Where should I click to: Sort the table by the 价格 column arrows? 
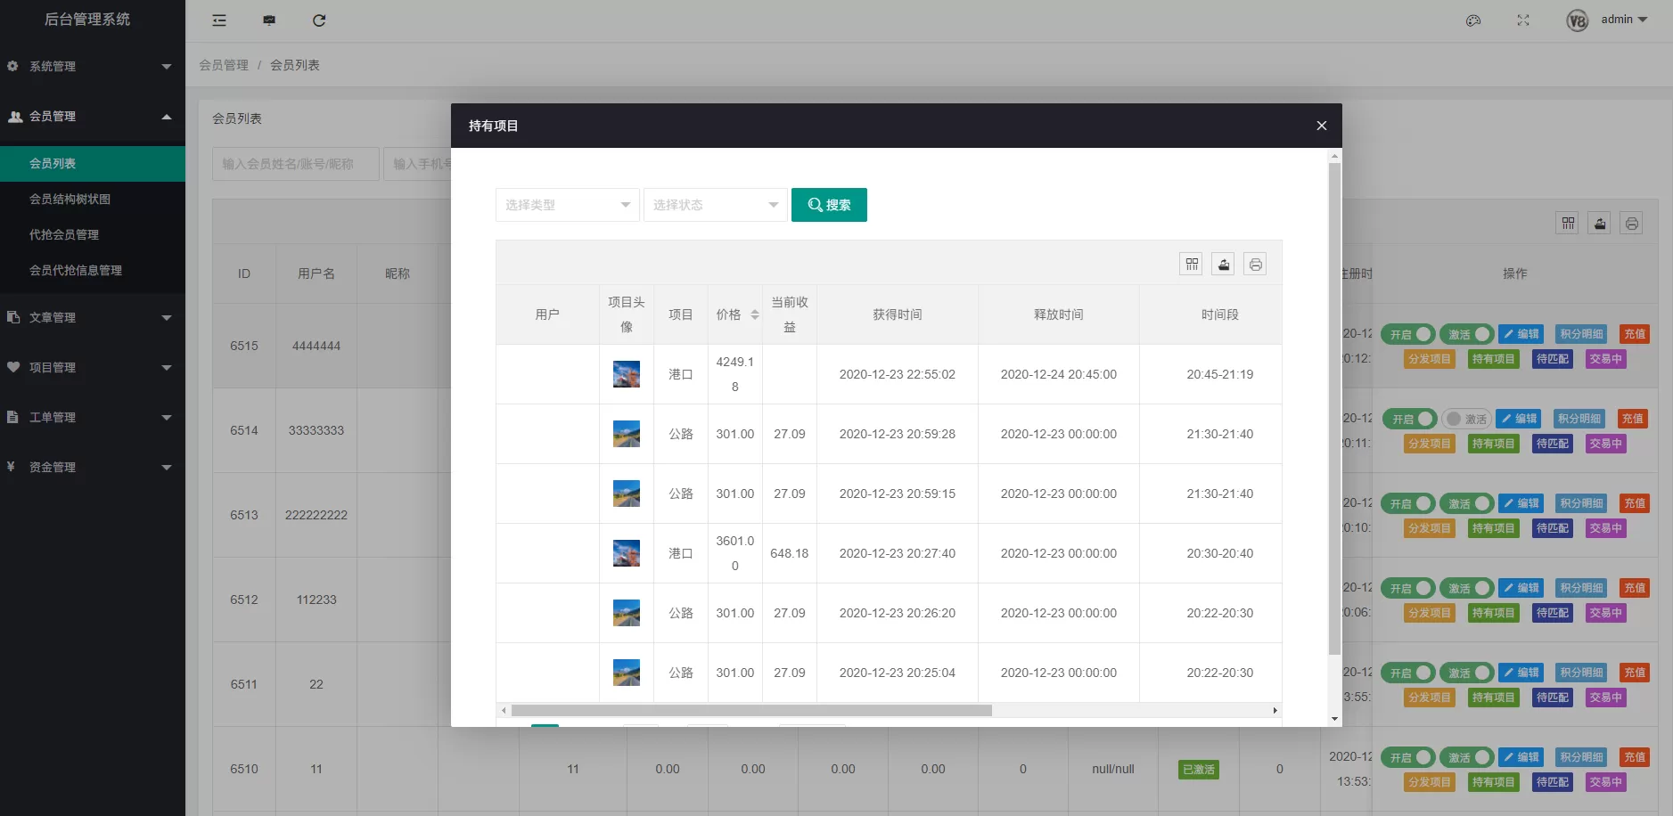point(754,314)
